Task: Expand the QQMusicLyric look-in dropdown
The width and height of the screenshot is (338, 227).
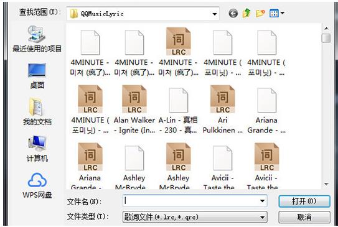Action: pos(215,14)
